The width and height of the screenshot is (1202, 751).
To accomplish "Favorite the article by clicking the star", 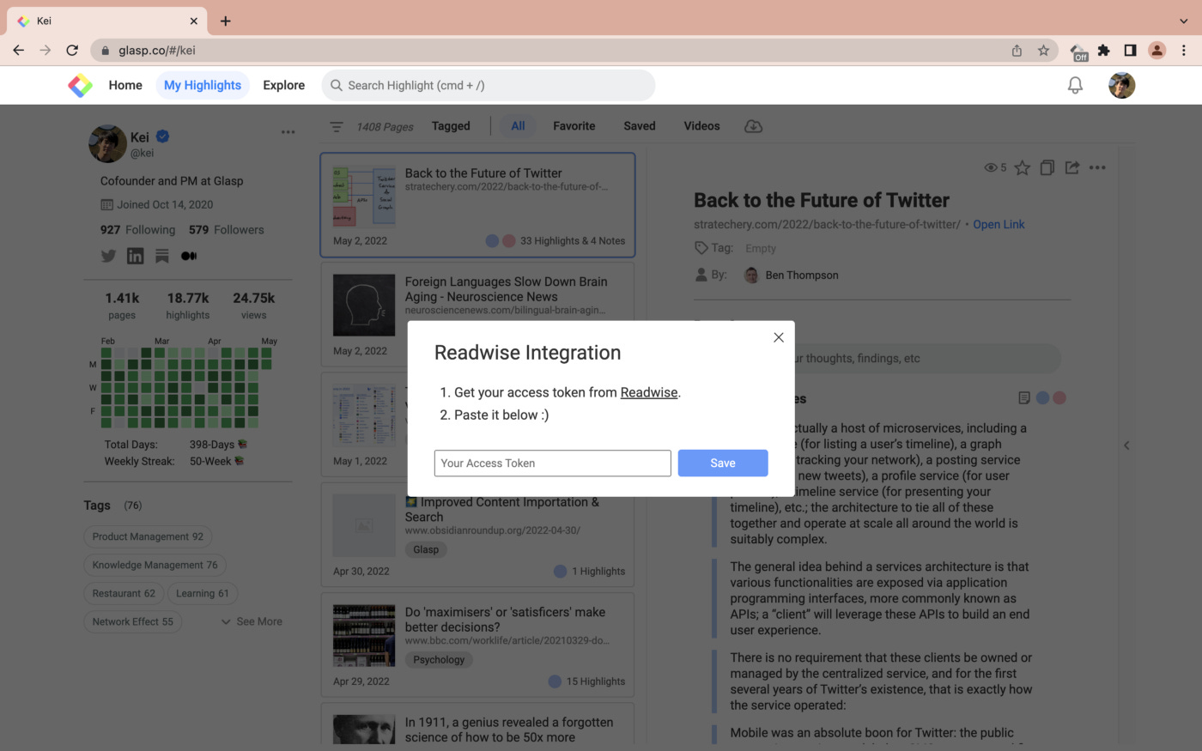I will 1022,167.
